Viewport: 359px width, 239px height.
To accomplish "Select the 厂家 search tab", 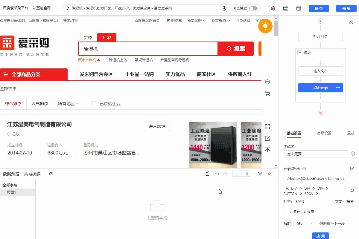I will click(x=107, y=38).
